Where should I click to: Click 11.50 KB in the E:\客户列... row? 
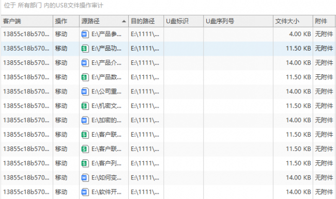pos(298,163)
